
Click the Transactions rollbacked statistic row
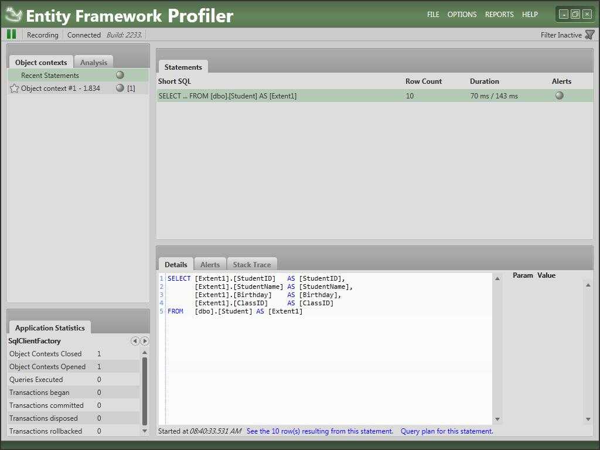(x=74, y=431)
